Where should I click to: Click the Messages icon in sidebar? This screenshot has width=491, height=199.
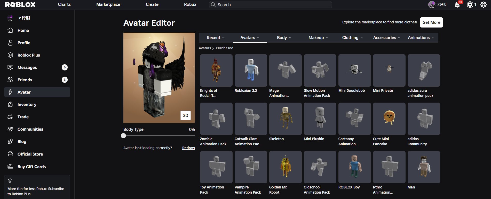click(x=10, y=67)
